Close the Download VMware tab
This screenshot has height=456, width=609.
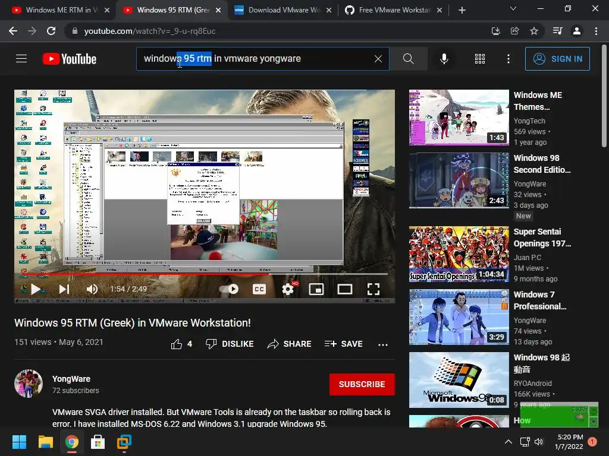click(329, 11)
